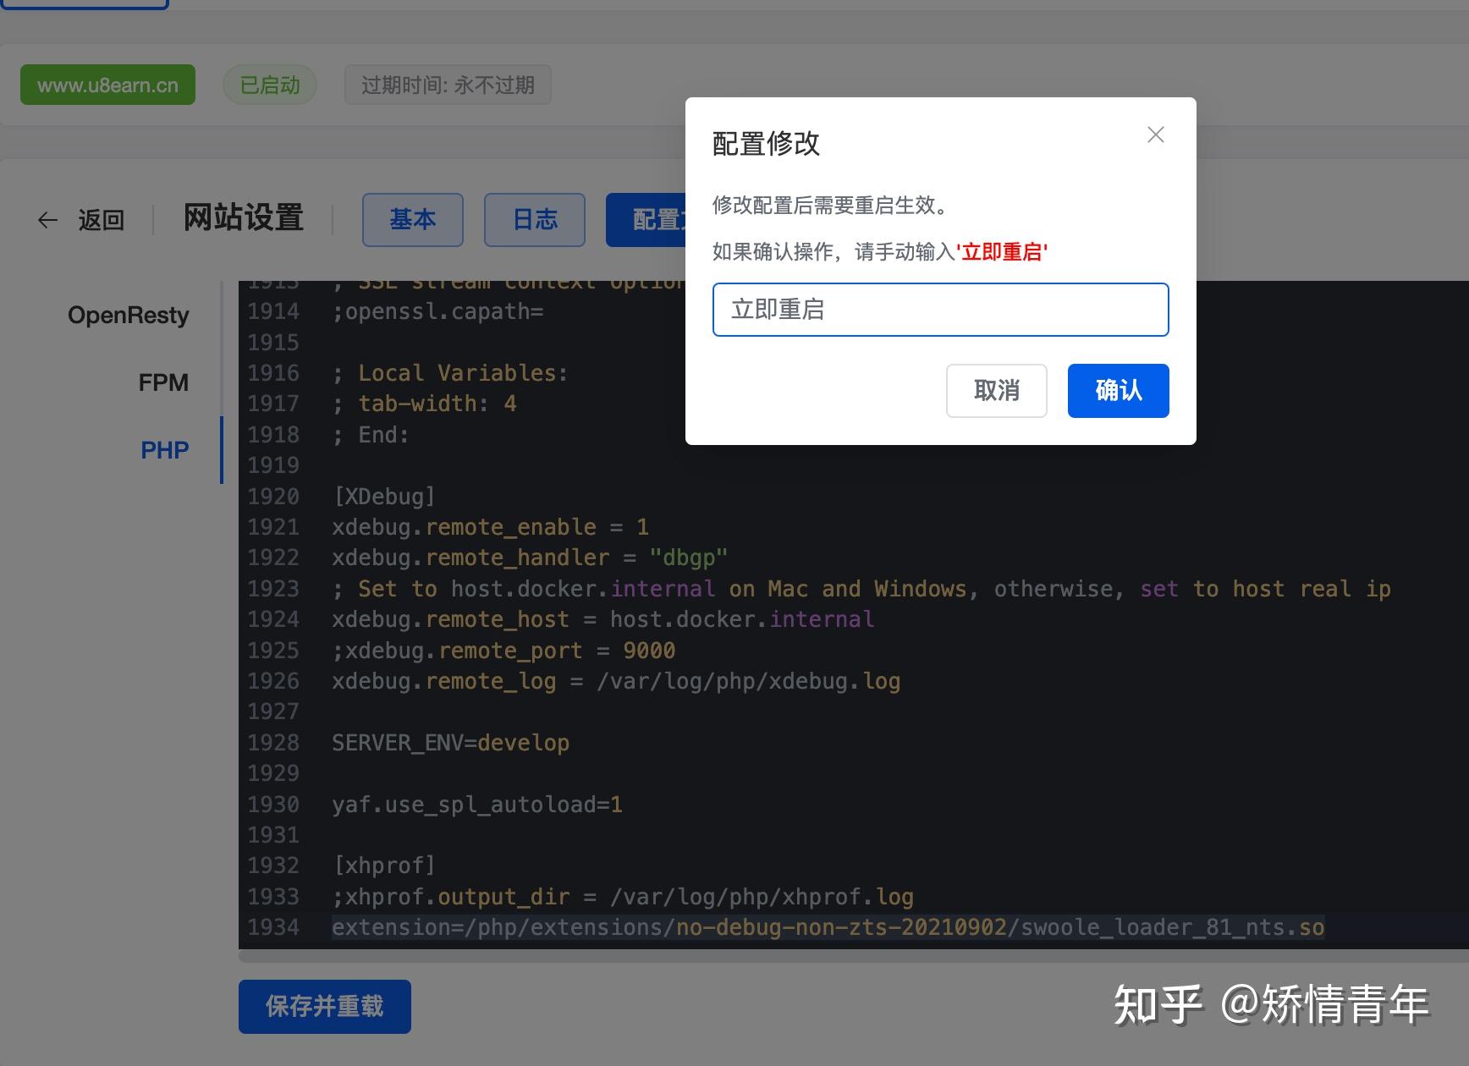
Task: Click the 返回 navigation text
Action: [101, 220]
